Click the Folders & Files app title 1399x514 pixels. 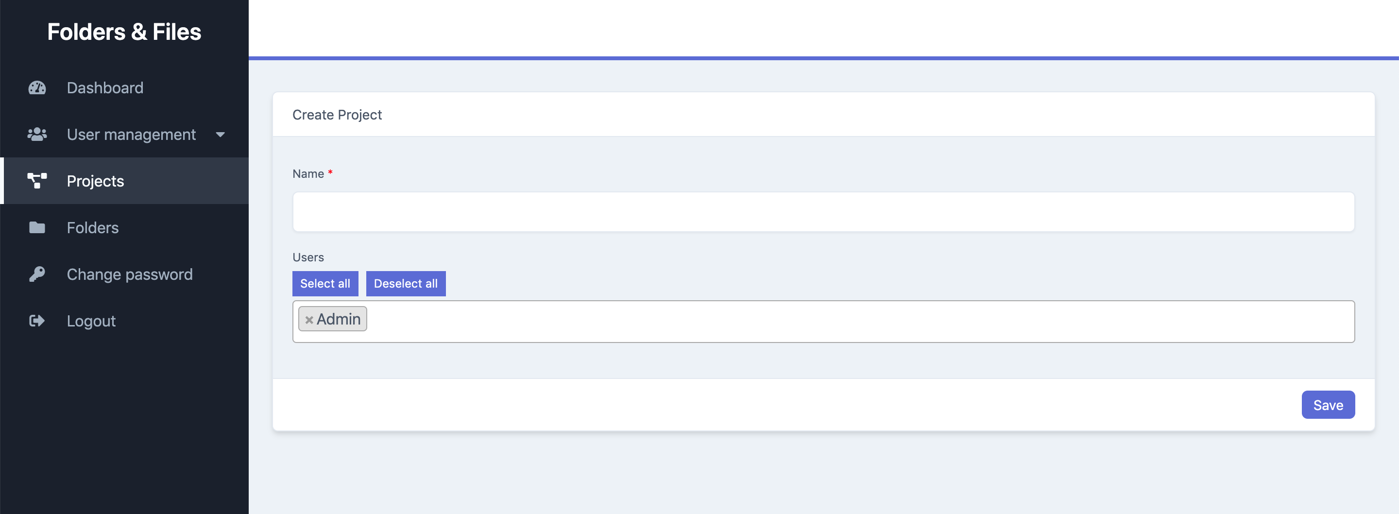click(x=124, y=32)
